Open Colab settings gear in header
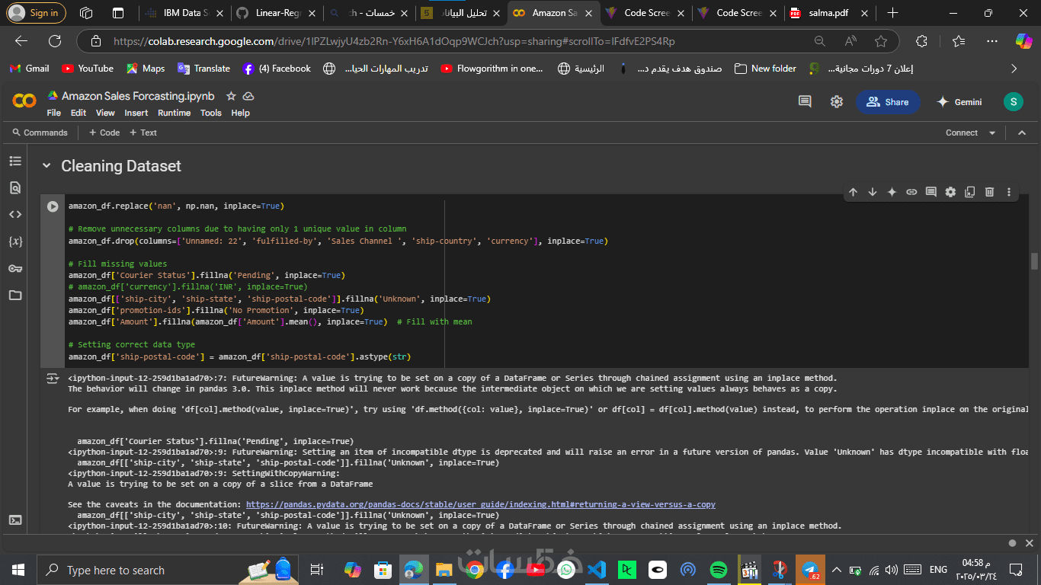1041x585 pixels. coord(837,101)
